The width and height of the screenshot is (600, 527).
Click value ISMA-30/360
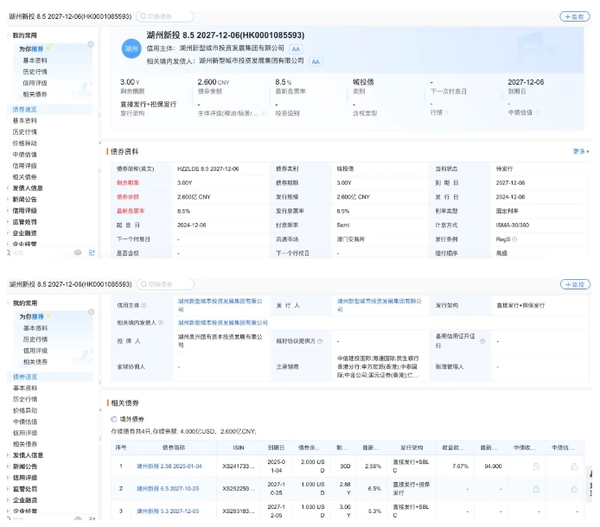tap(512, 225)
